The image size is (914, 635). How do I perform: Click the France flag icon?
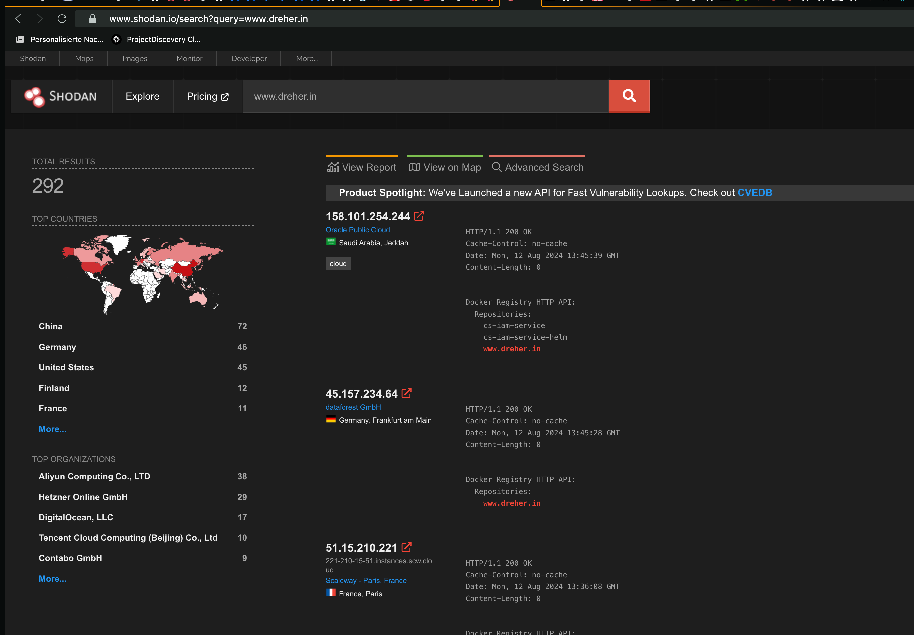coord(331,592)
